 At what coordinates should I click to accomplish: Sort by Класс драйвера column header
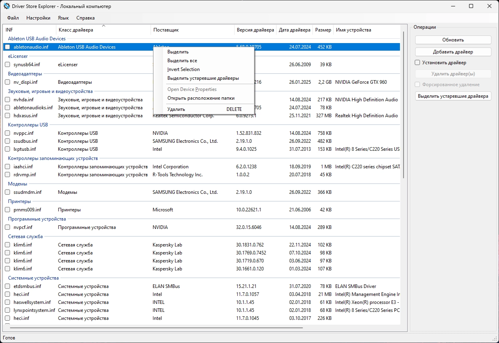[76, 30]
